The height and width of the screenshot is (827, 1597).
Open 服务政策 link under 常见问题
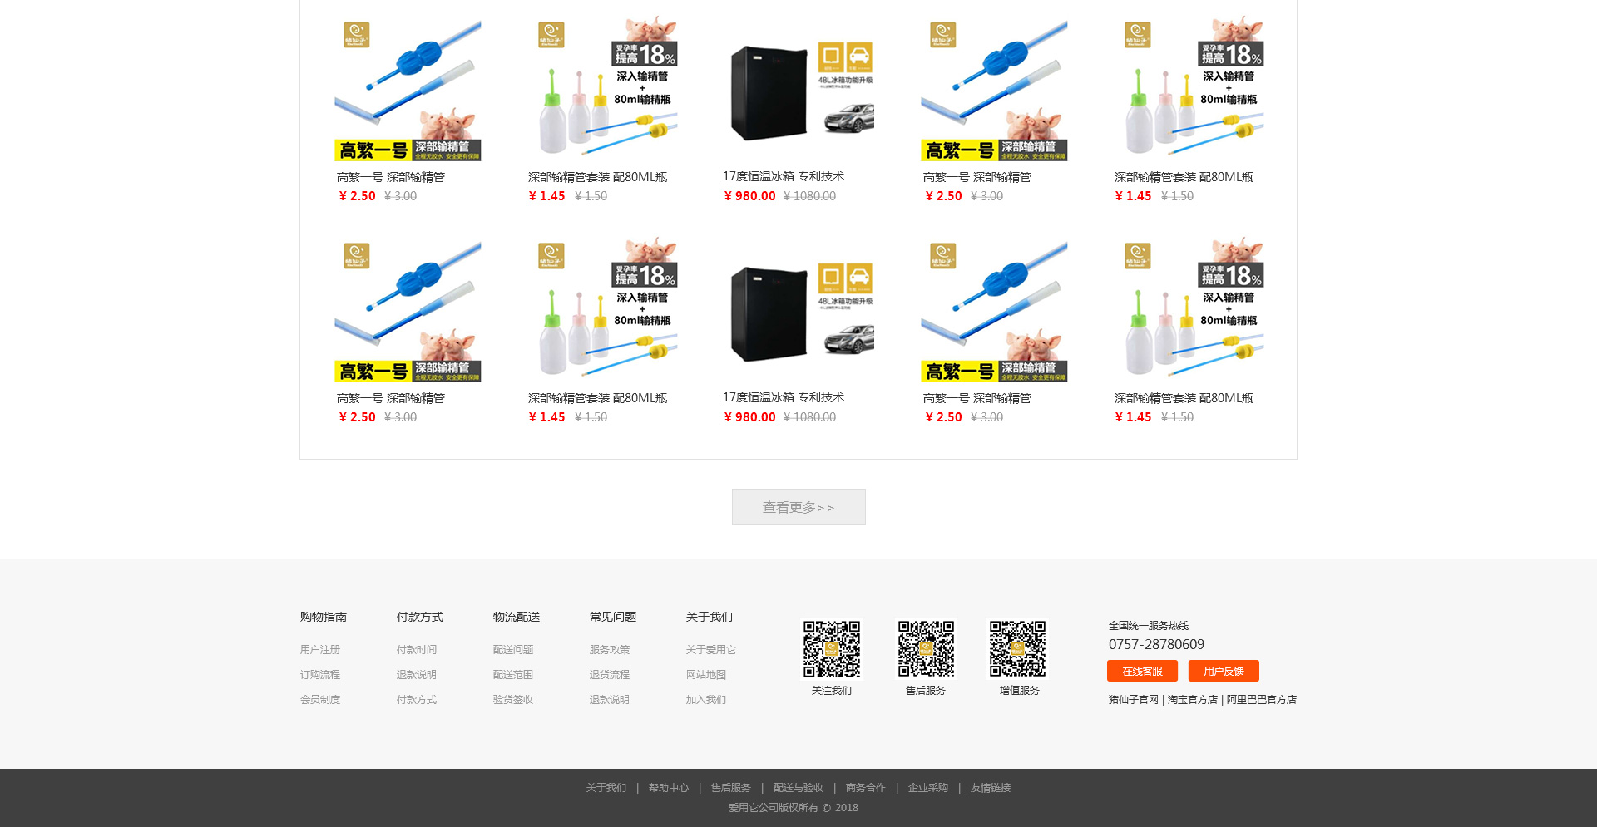610,650
